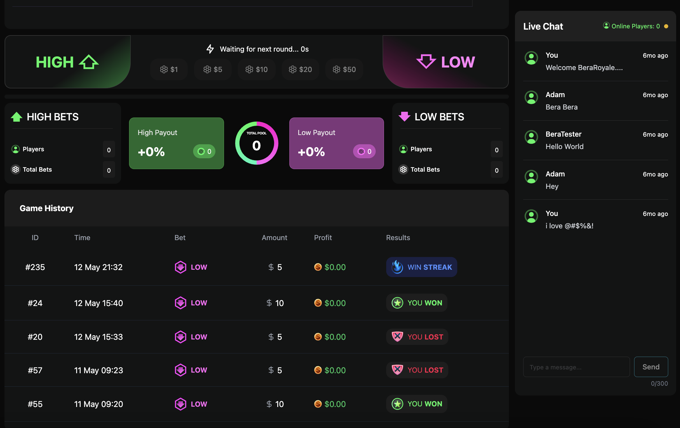Select the $50 chip icon

point(336,69)
